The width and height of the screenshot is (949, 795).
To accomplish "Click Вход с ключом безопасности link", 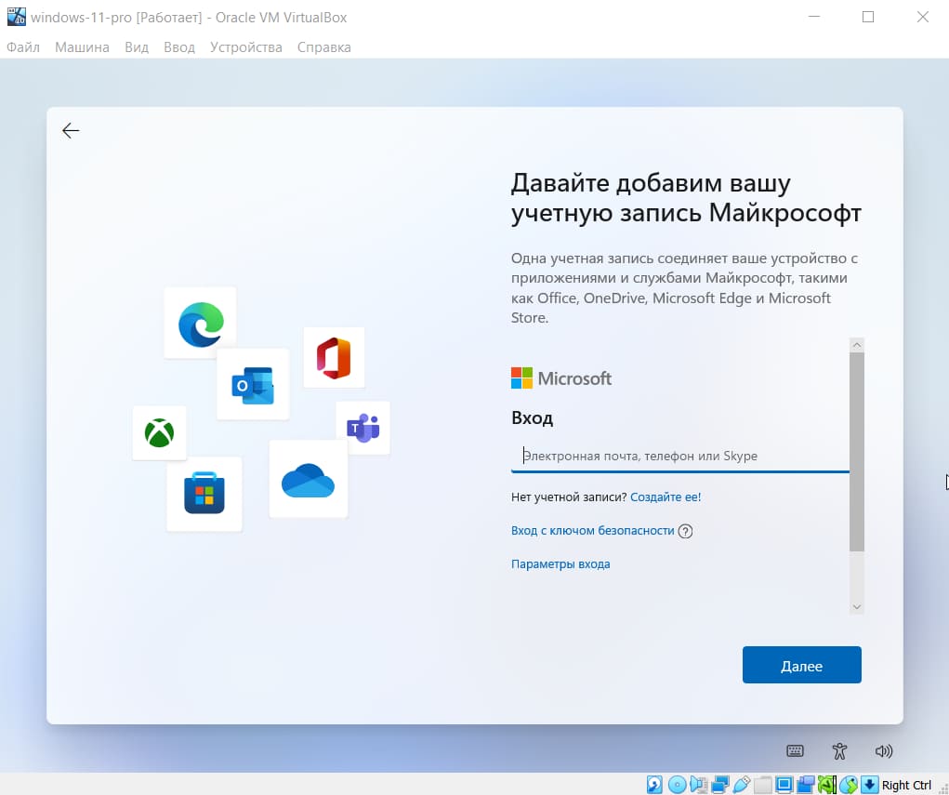I will (592, 530).
